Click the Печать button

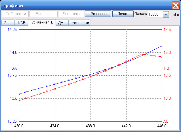(123, 14)
